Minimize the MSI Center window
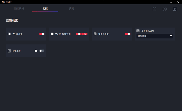The width and height of the screenshot is (182, 111). [x=171, y=3]
